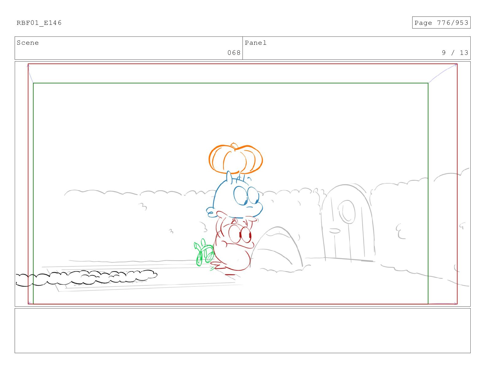486x375 pixels.
Task: Click the black cloud-shaped bush outline
Action: tap(86, 278)
